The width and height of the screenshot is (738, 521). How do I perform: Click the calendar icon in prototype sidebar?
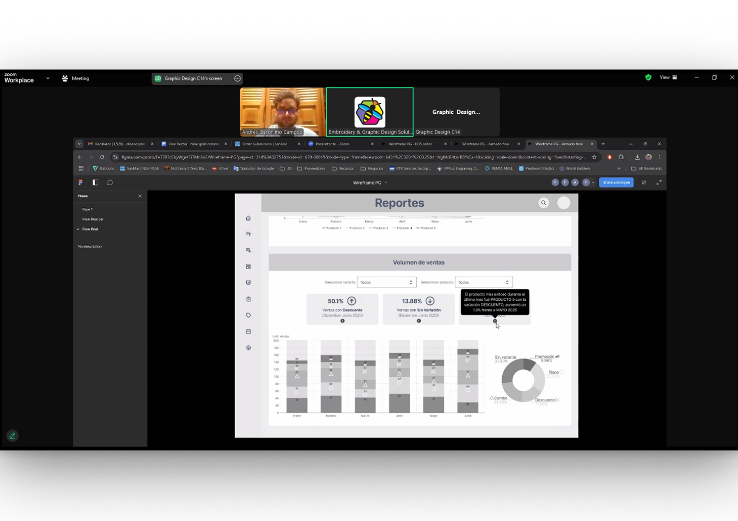pyautogui.click(x=249, y=331)
